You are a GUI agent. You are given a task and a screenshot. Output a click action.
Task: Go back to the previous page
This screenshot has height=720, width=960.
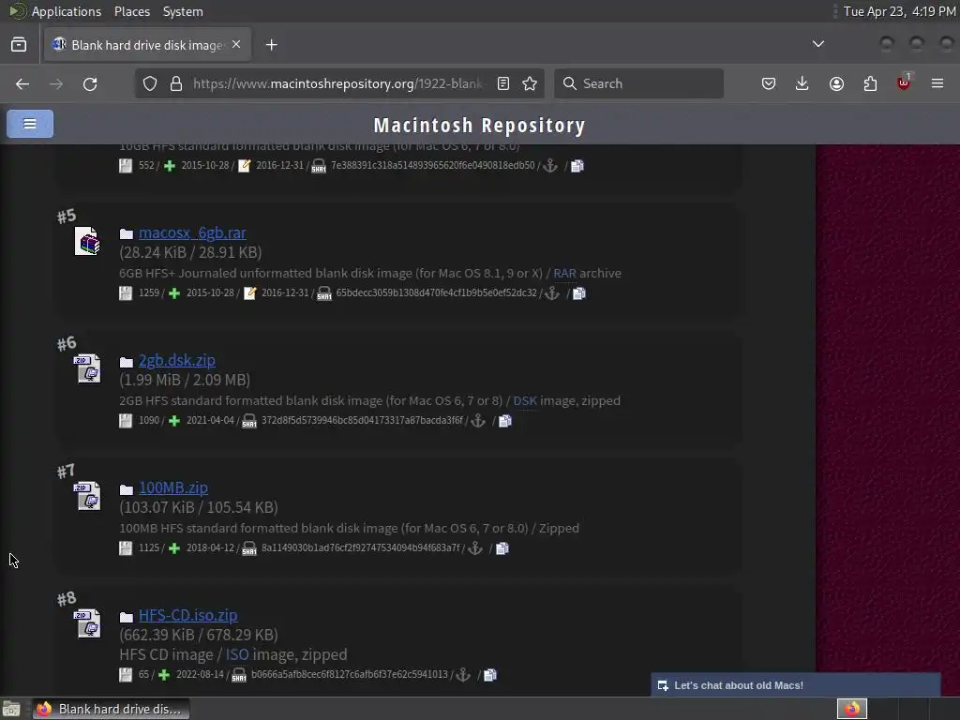click(x=22, y=83)
